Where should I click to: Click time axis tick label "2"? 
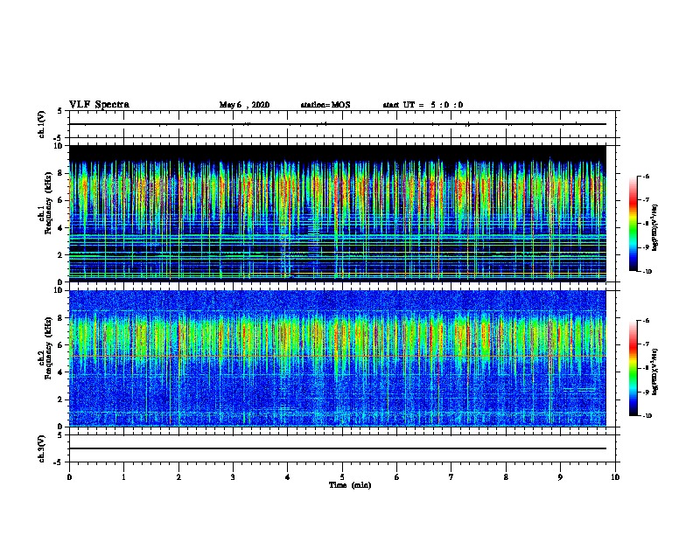178,477
